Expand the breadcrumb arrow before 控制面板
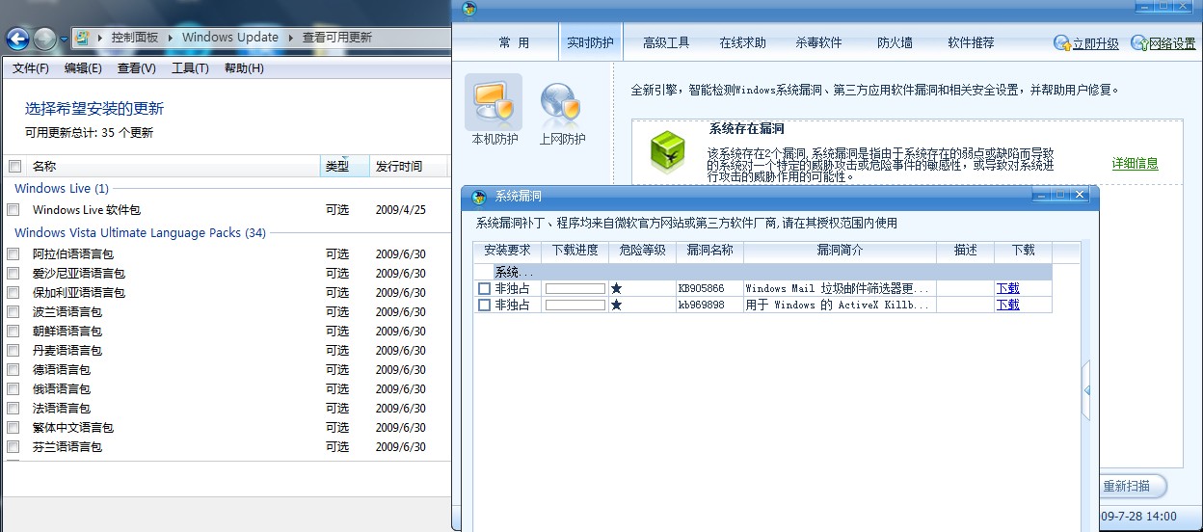This screenshot has height=532, width=1203. coord(99,38)
